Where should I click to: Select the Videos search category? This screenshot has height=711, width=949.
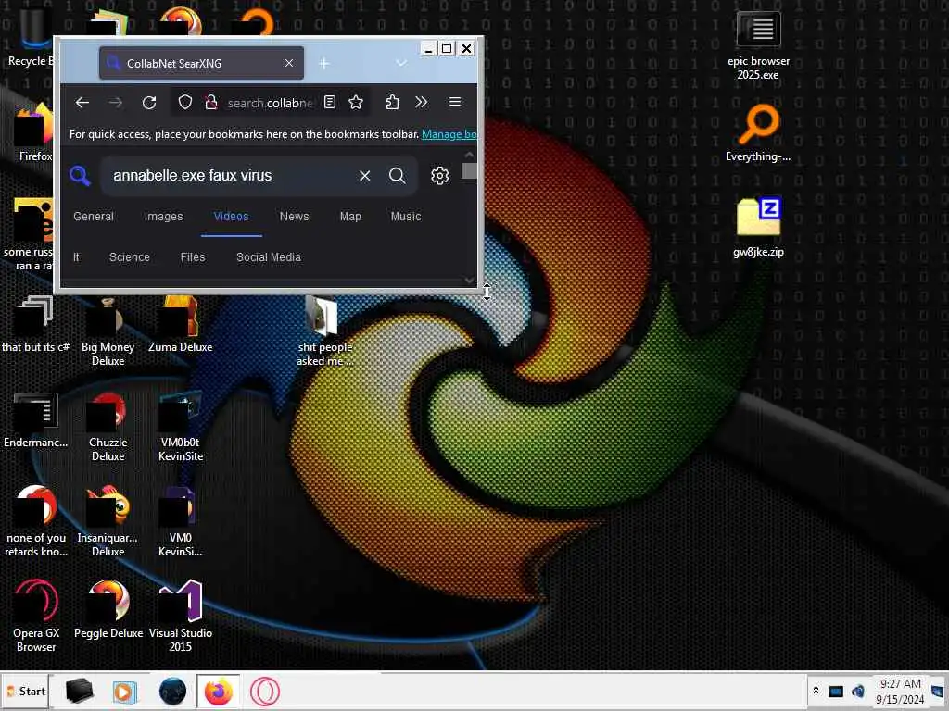231,217
